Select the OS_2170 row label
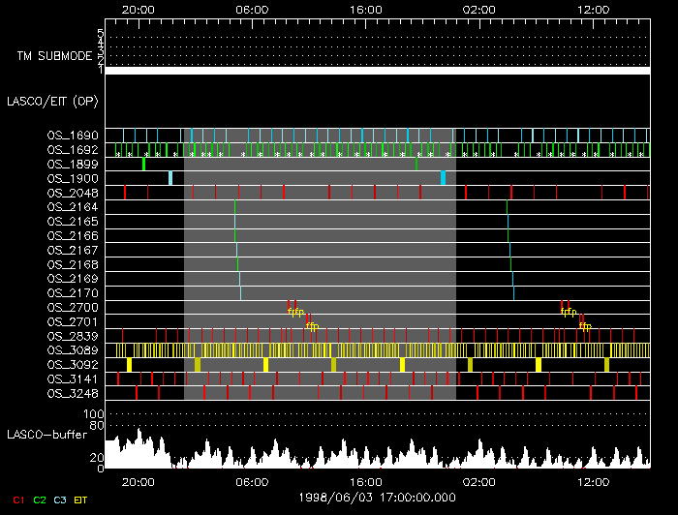This screenshot has width=678, height=515. point(73,293)
